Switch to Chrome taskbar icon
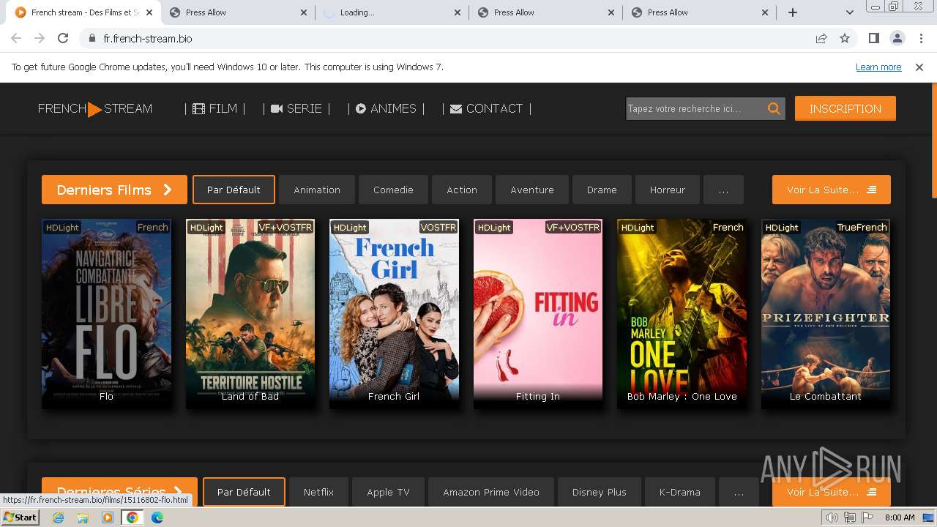The width and height of the screenshot is (937, 527). tap(132, 517)
